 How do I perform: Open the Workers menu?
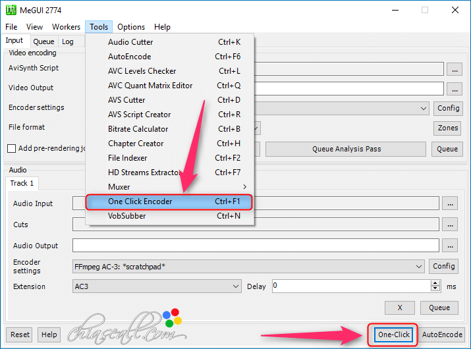click(x=66, y=27)
